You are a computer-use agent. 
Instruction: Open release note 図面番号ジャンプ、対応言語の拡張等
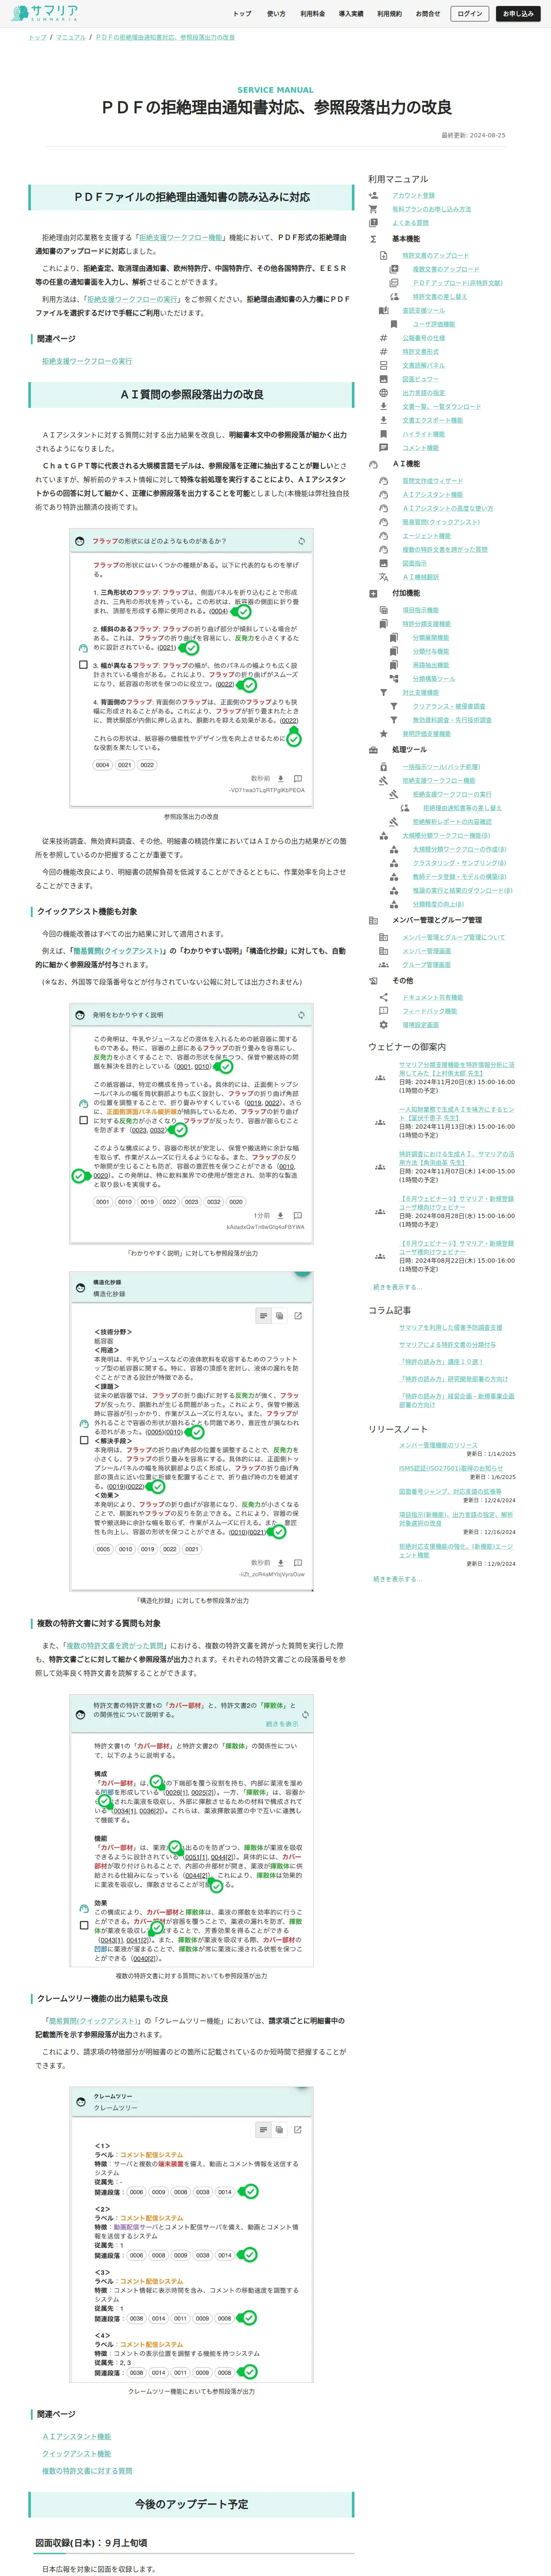click(x=450, y=1491)
